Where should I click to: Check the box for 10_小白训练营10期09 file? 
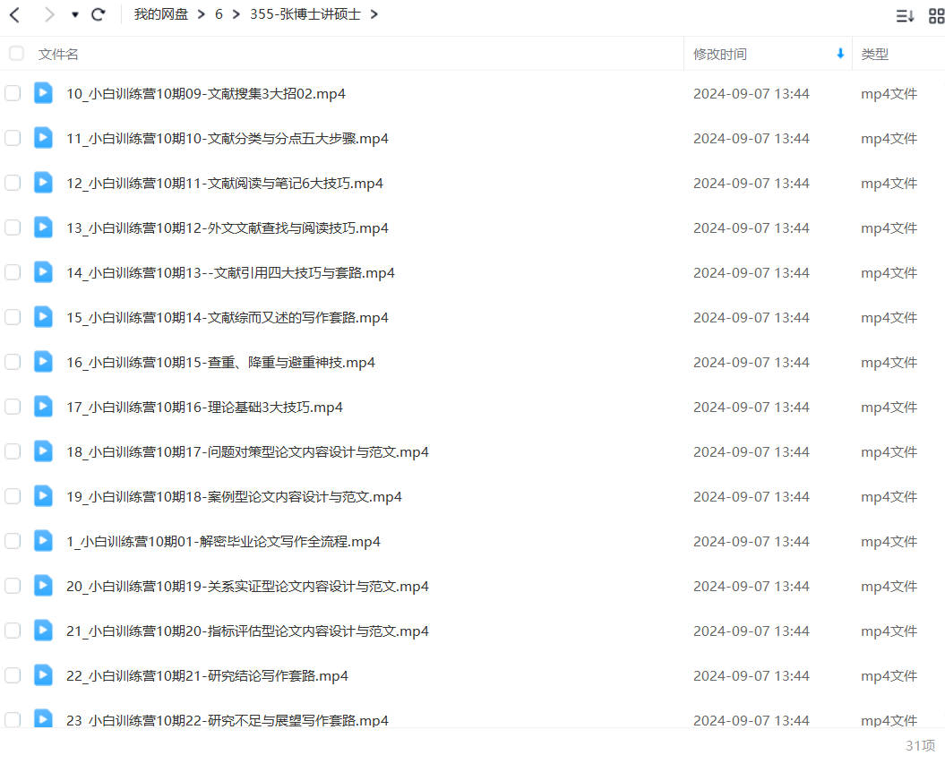click(x=13, y=93)
